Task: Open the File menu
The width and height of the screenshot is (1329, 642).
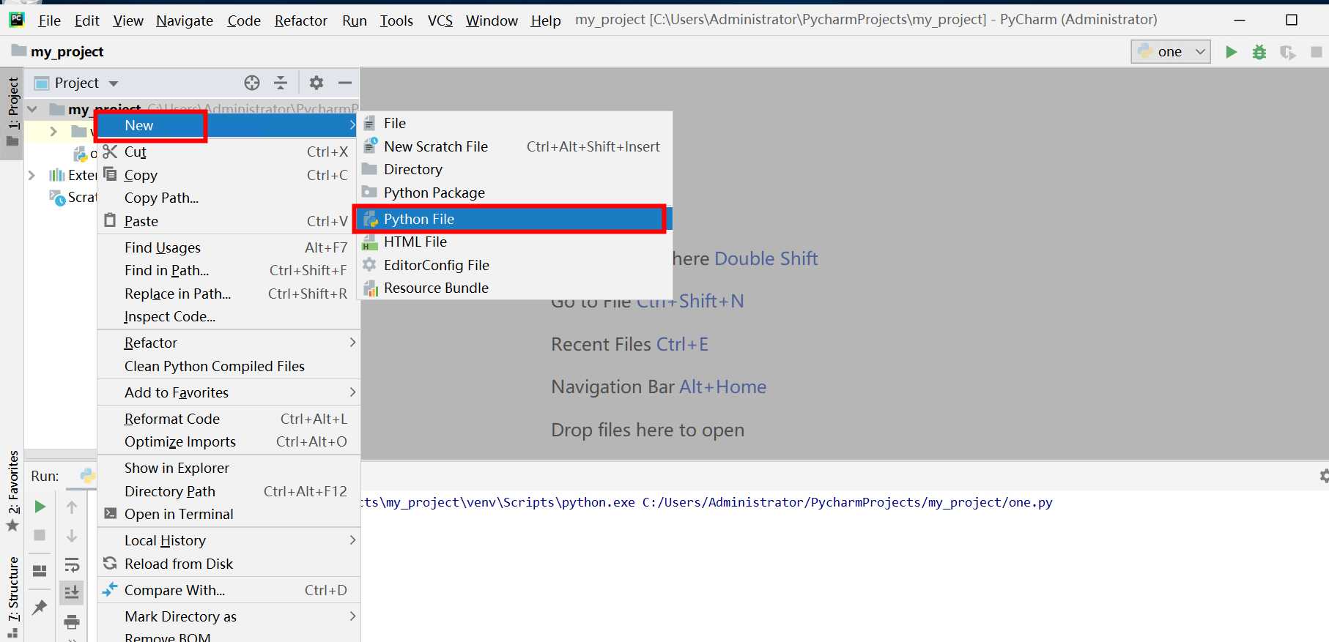Action: pos(49,20)
